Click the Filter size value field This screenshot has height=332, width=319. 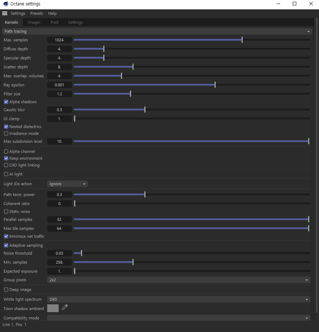pyautogui.click(x=59, y=94)
